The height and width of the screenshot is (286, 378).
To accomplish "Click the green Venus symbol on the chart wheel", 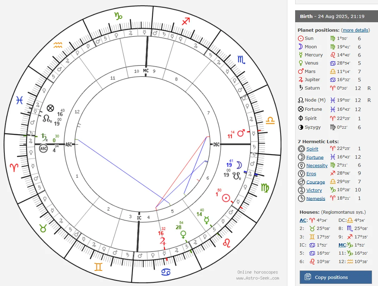I will click(x=183, y=235).
